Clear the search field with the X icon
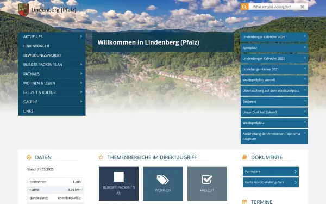326x204 pixels. [302, 7]
